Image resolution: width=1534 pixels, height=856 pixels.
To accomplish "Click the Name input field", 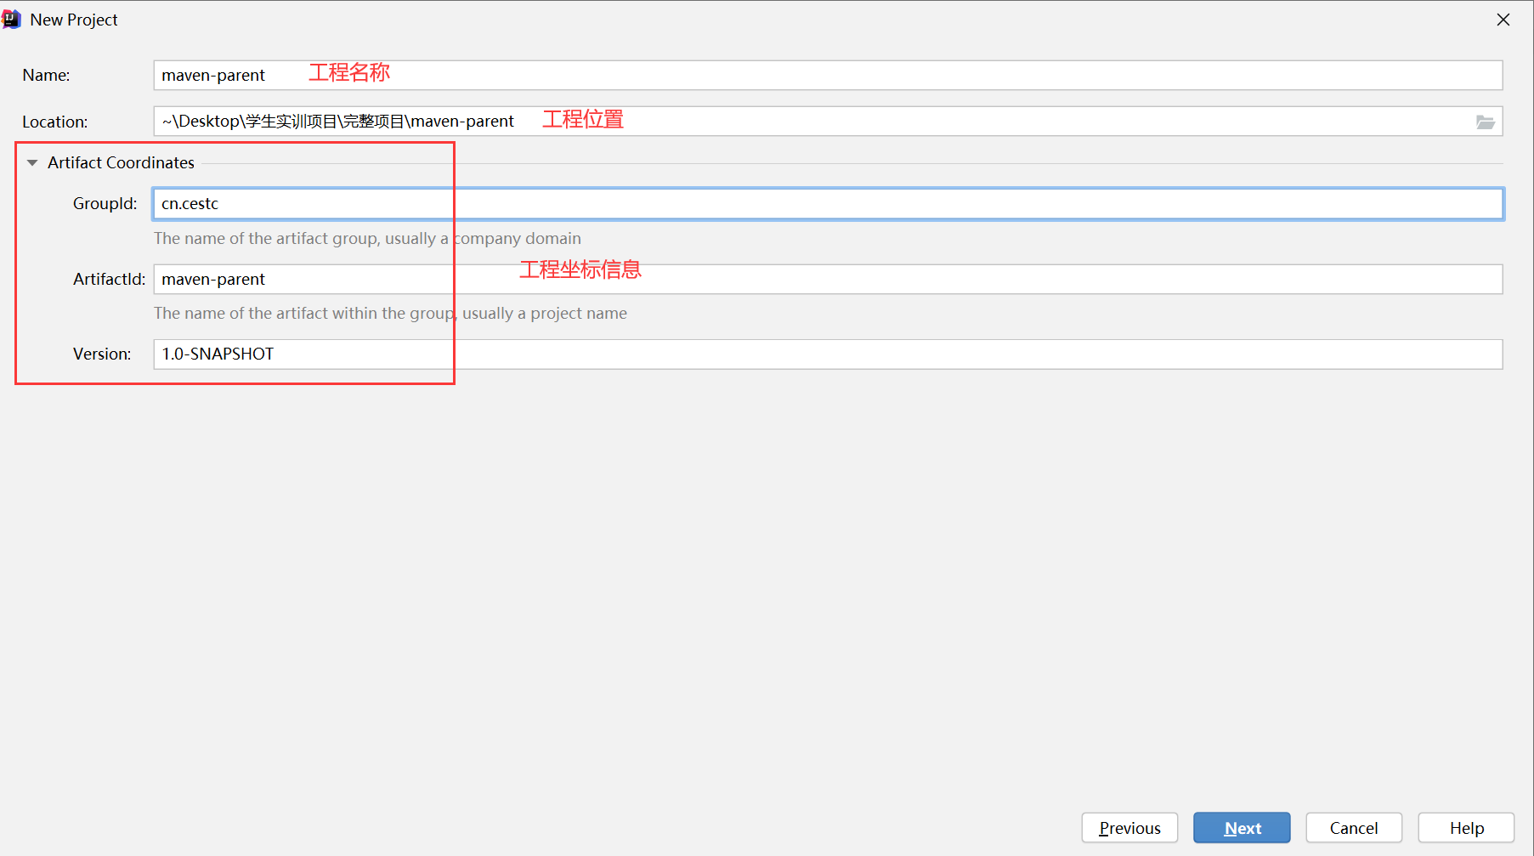I will pyautogui.click(x=828, y=75).
